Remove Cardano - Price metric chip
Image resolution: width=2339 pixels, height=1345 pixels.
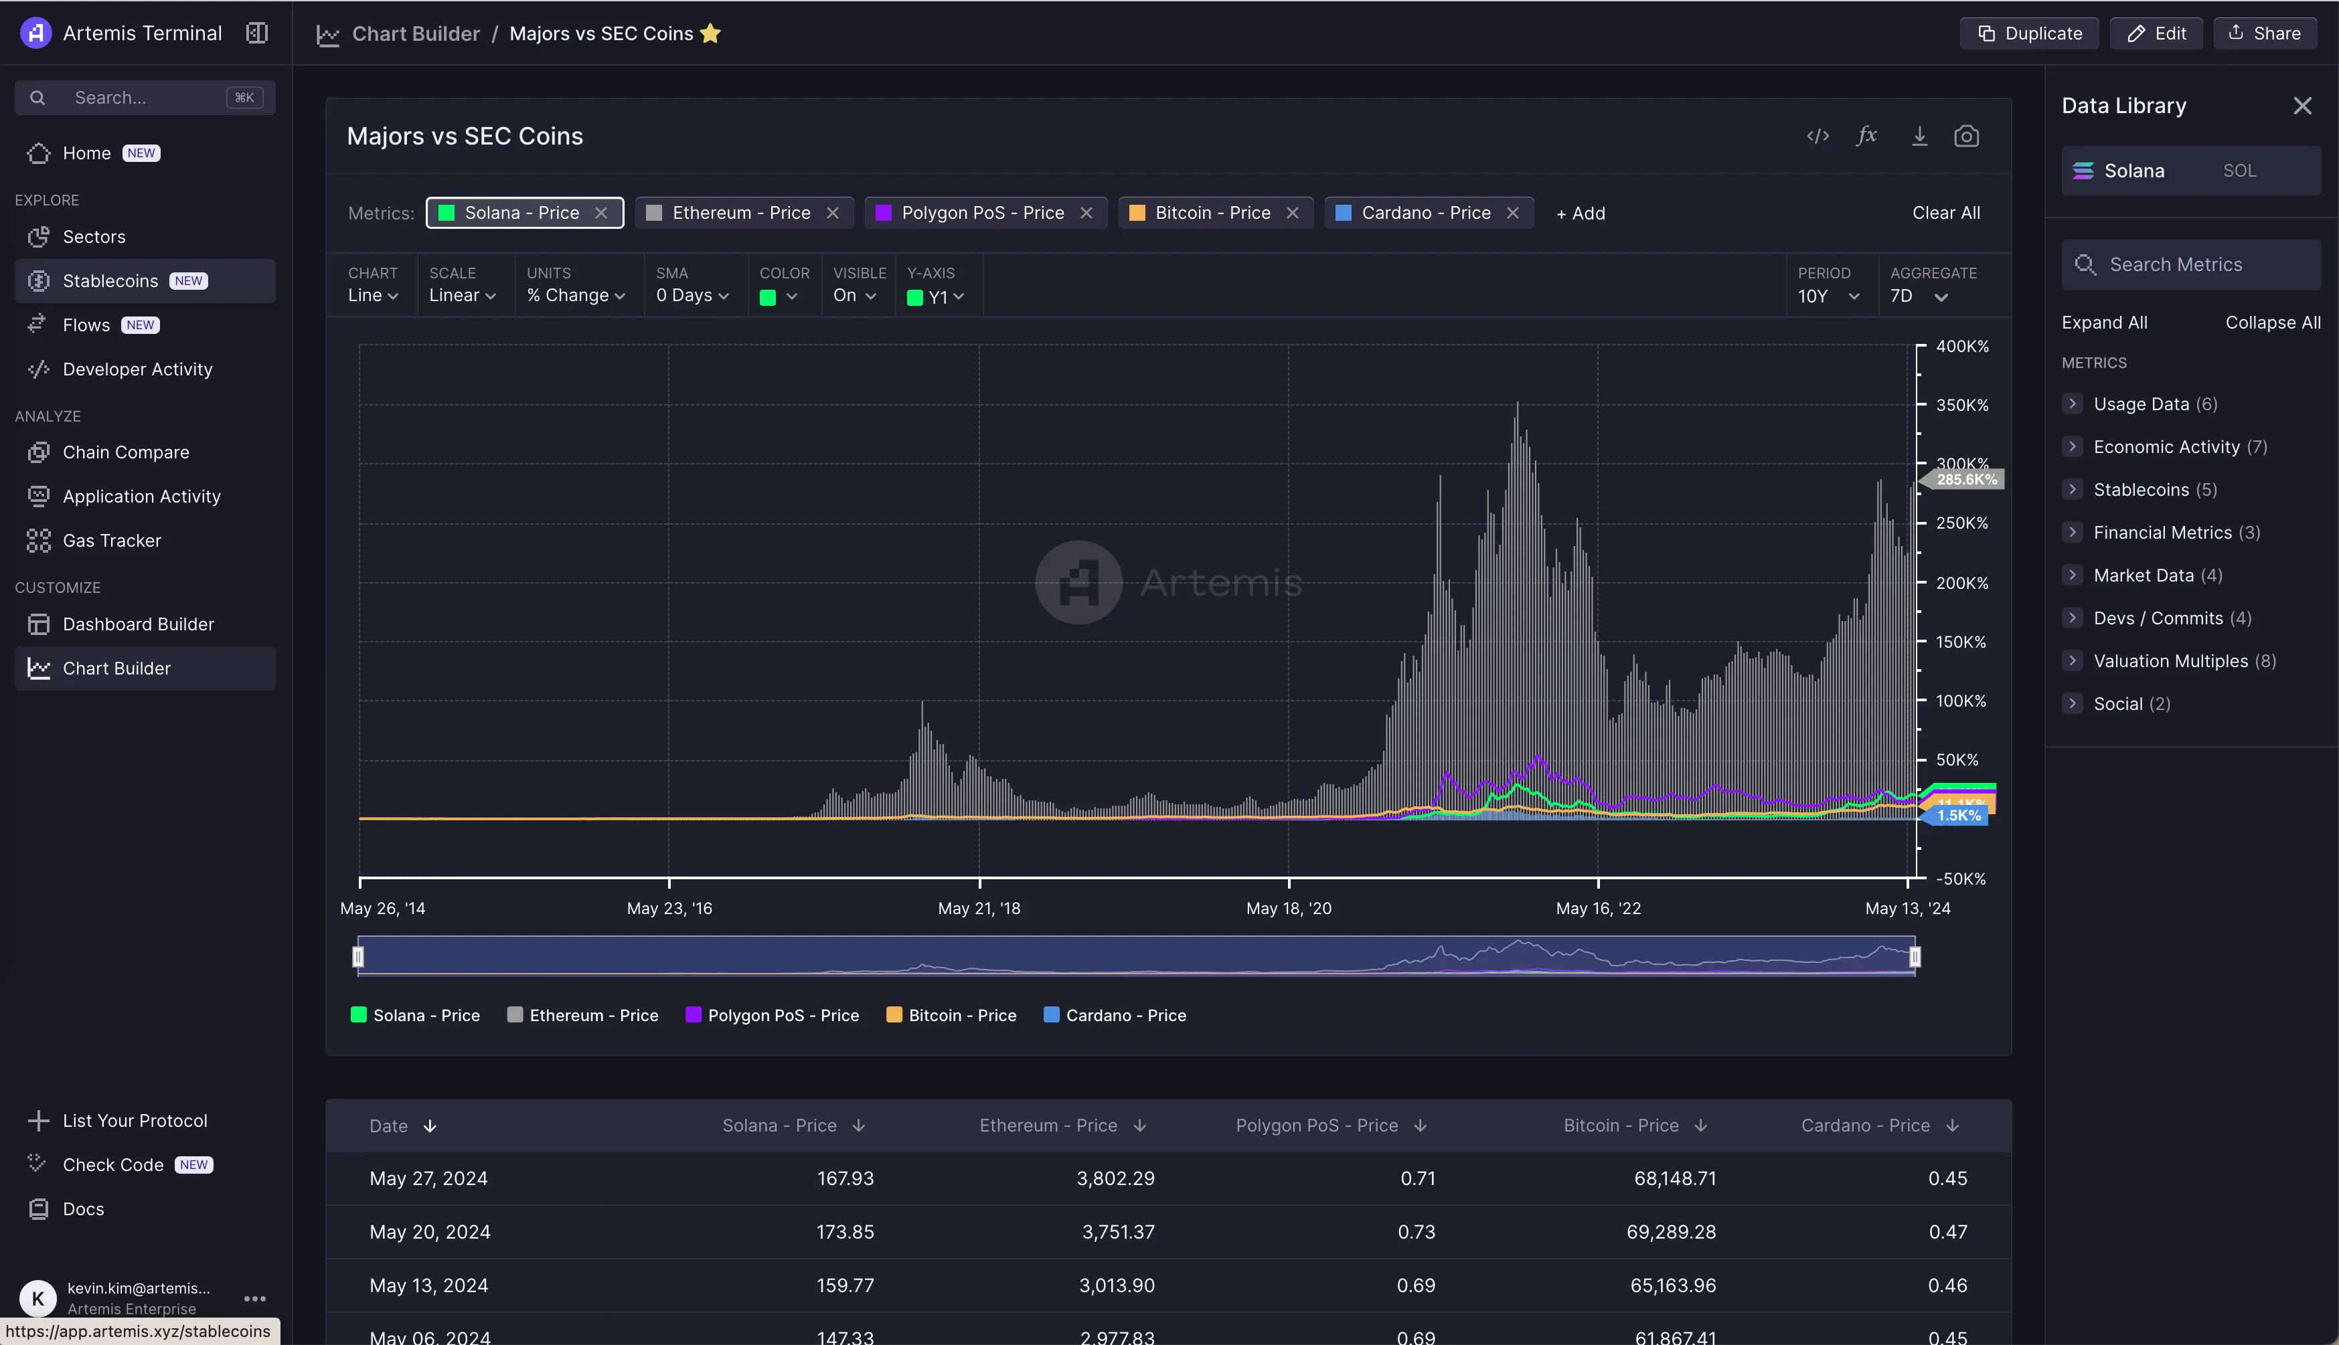pyautogui.click(x=1513, y=213)
